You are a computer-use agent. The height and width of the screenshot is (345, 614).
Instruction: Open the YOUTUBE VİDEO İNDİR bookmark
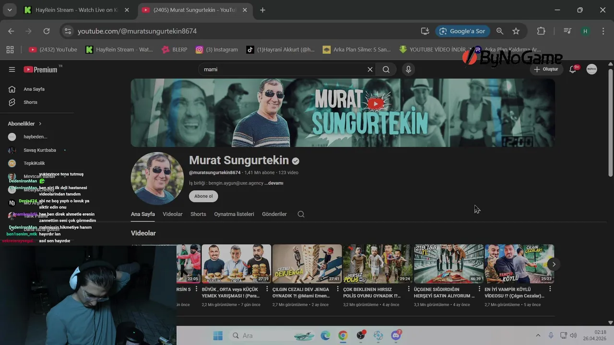tap(432, 49)
